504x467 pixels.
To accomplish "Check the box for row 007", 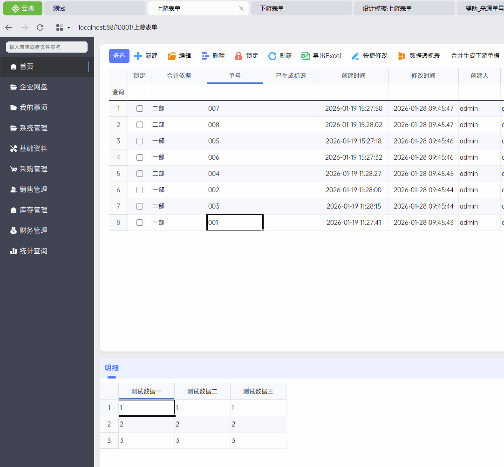I will click(139, 108).
